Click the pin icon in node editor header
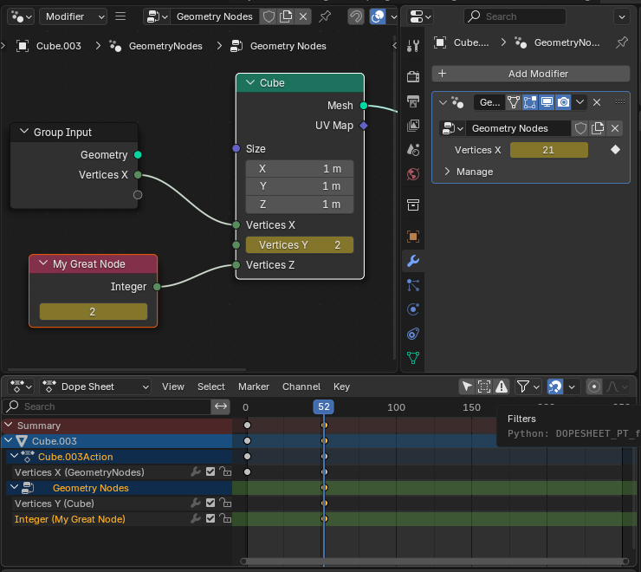 (x=325, y=16)
